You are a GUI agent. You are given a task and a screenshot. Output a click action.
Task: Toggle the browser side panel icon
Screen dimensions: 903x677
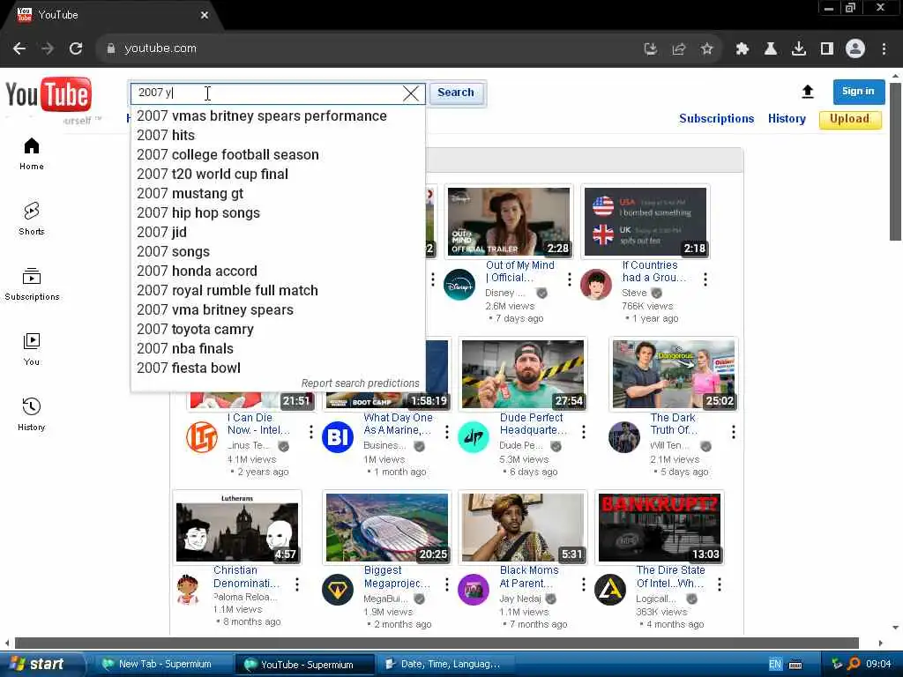point(827,49)
